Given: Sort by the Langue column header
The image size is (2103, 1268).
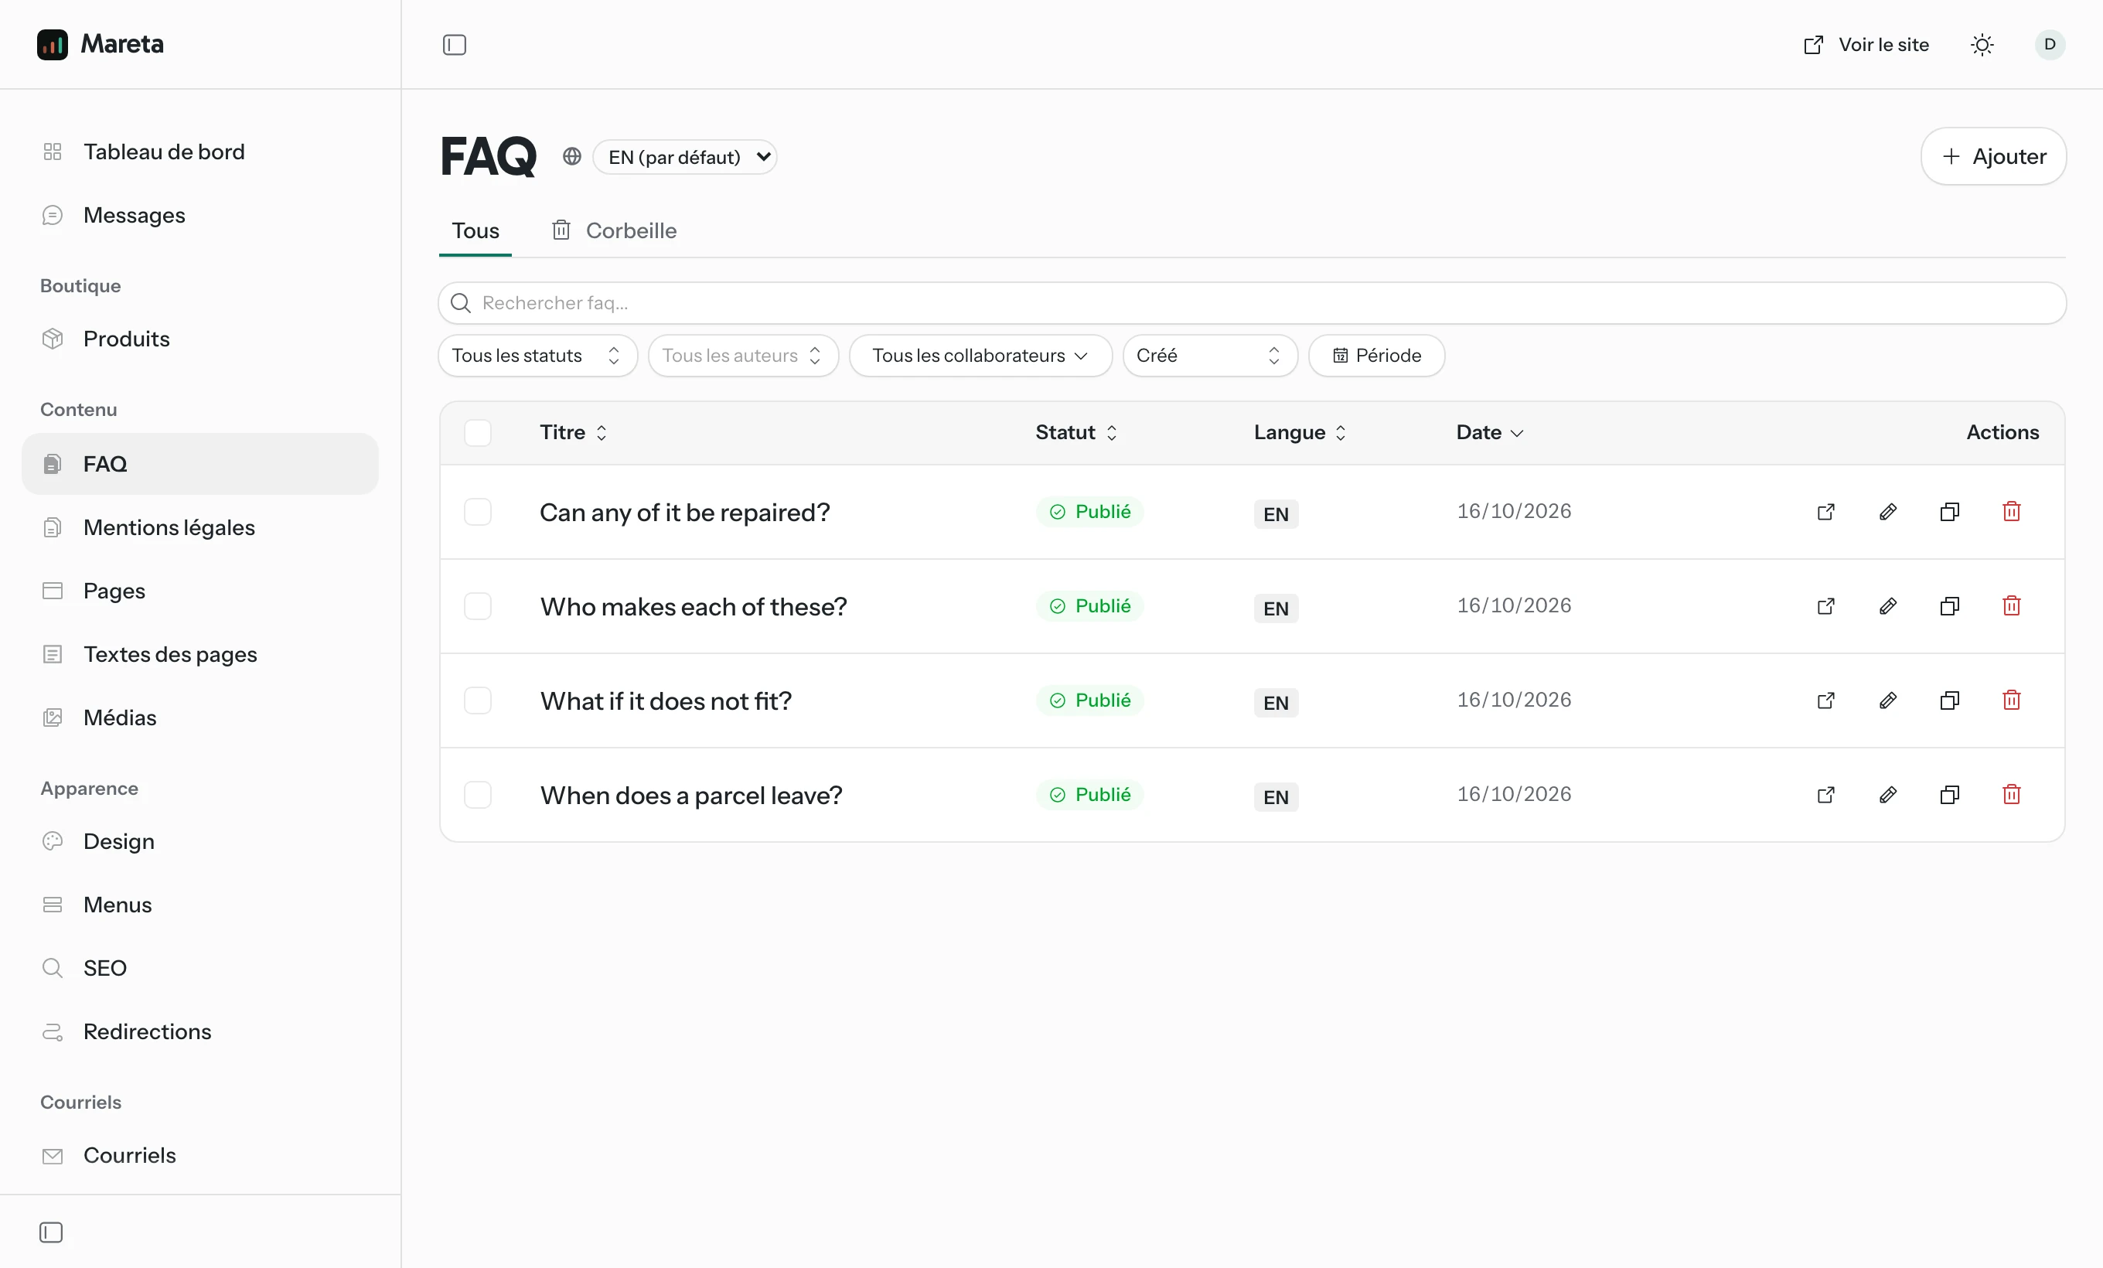Looking at the screenshot, I should pos(1300,433).
